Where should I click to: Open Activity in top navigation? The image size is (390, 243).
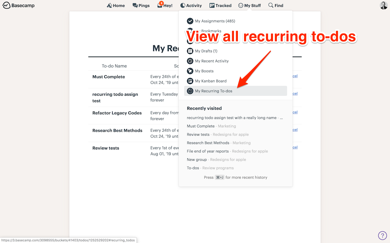pyautogui.click(x=191, y=5)
